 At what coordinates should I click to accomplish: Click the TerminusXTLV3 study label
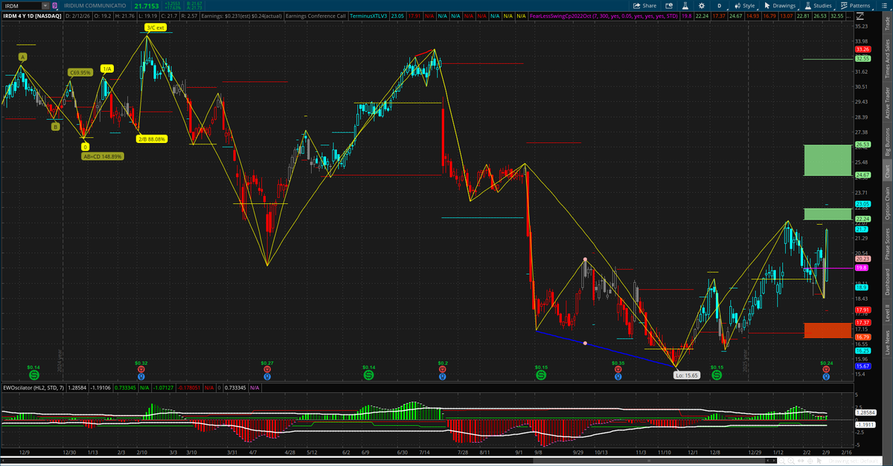pos(369,15)
